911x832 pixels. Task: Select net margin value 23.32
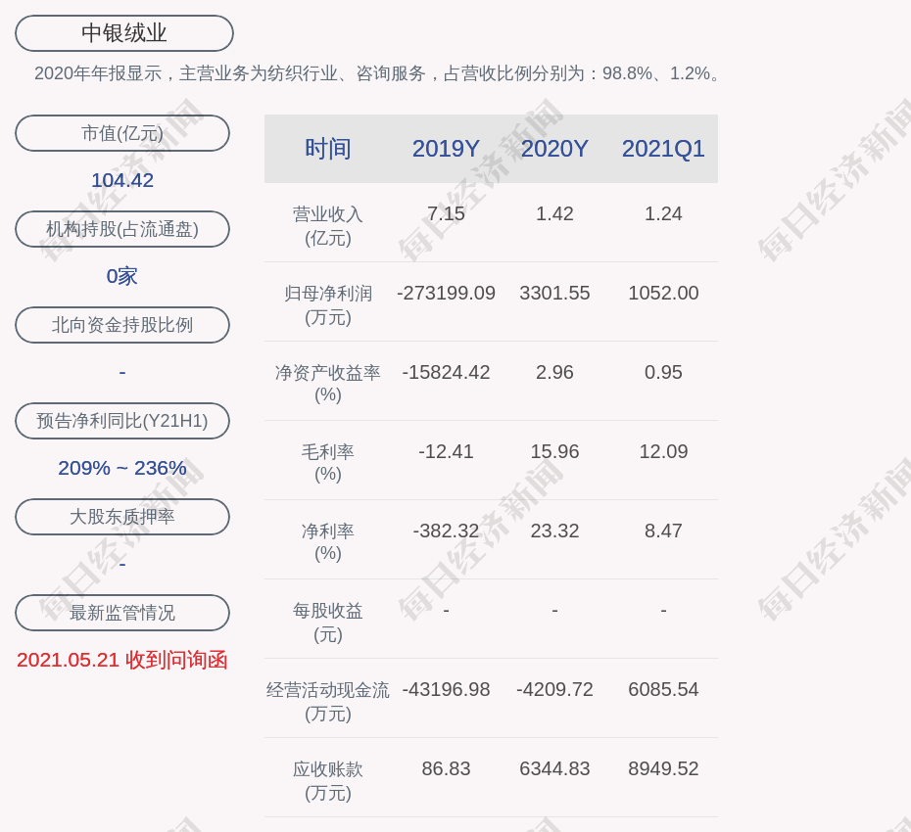tap(554, 531)
